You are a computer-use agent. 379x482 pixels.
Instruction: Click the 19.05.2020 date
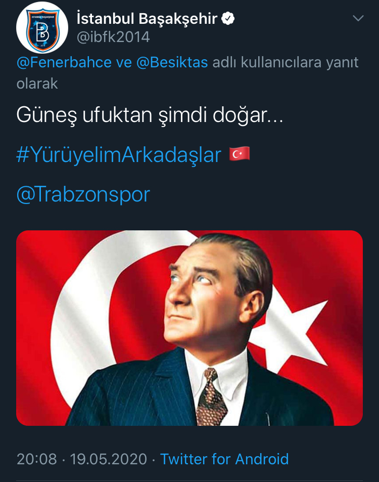coord(109,459)
